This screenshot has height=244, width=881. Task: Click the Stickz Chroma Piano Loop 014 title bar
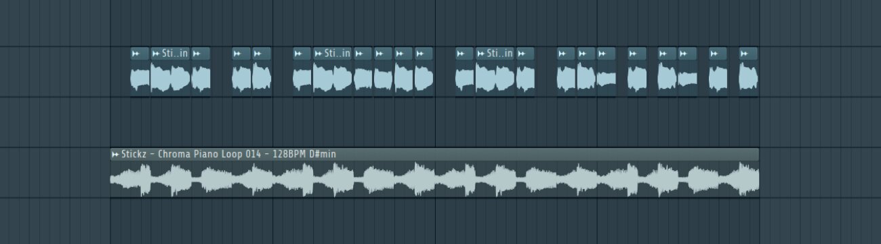click(434, 155)
